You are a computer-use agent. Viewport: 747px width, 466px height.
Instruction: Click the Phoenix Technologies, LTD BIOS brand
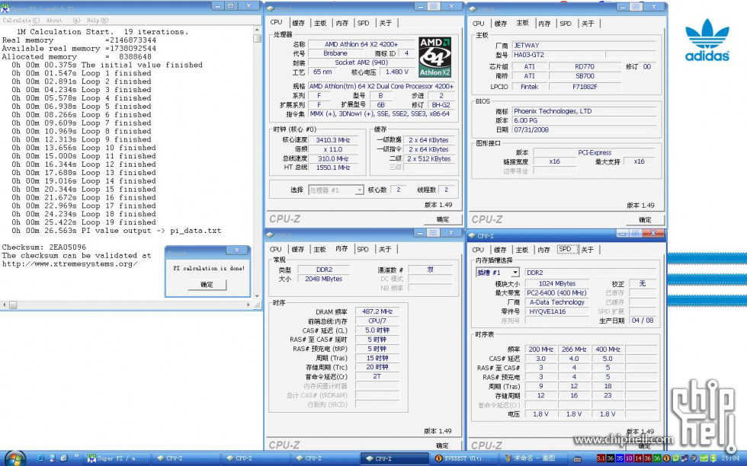(x=584, y=111)
